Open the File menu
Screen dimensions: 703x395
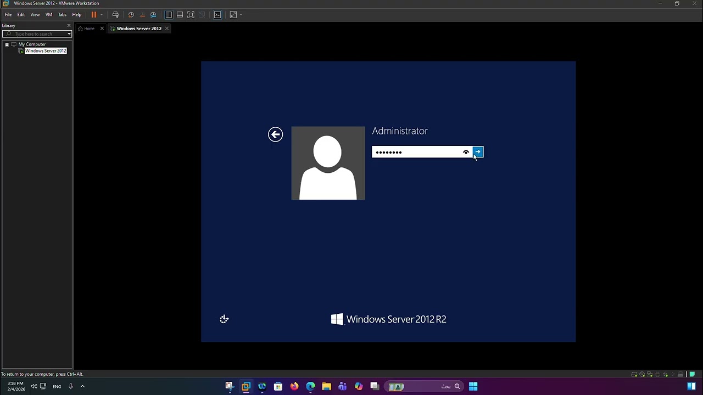pos(8,15)
